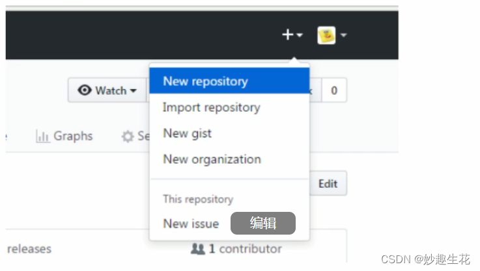Open the 1 contributor link

(245, 249)
